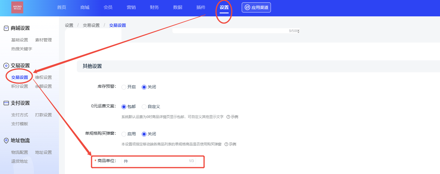This screenshot has height=174, width=440.
Task: Enable 库存预警 with 开启 radio
Action: tap(124, 87)
